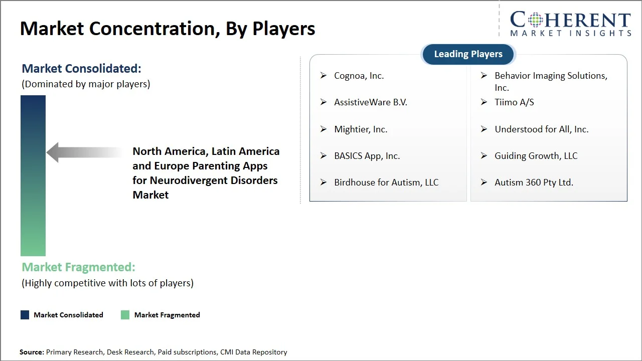Select the 'Guiding Growth, LLC' entry
The height and width of the screenshot is (361, 642).
coord(536,156)
